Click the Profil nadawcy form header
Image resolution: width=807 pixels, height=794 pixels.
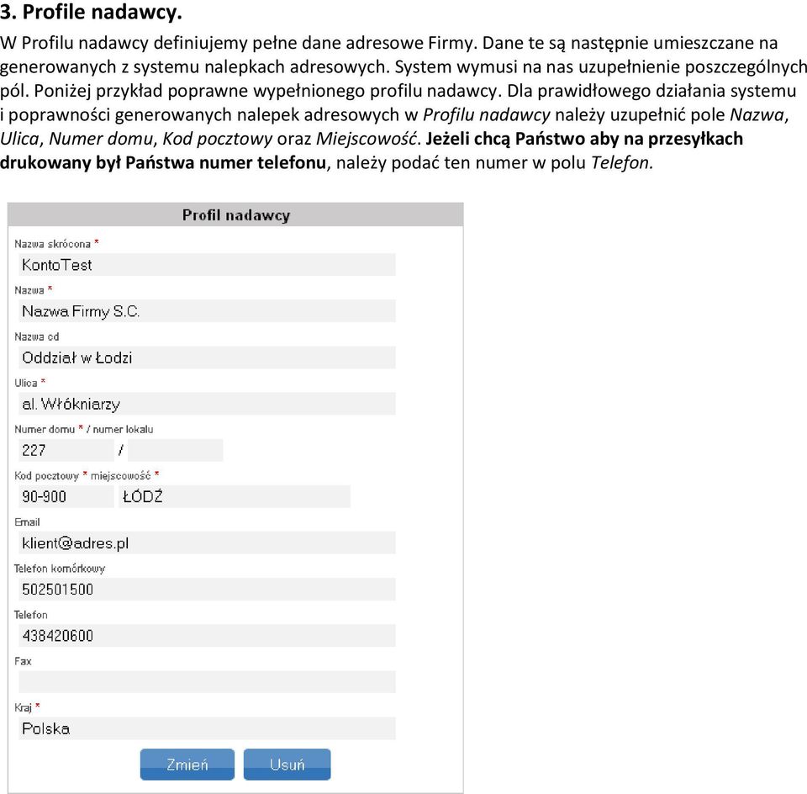pos(235,214)
